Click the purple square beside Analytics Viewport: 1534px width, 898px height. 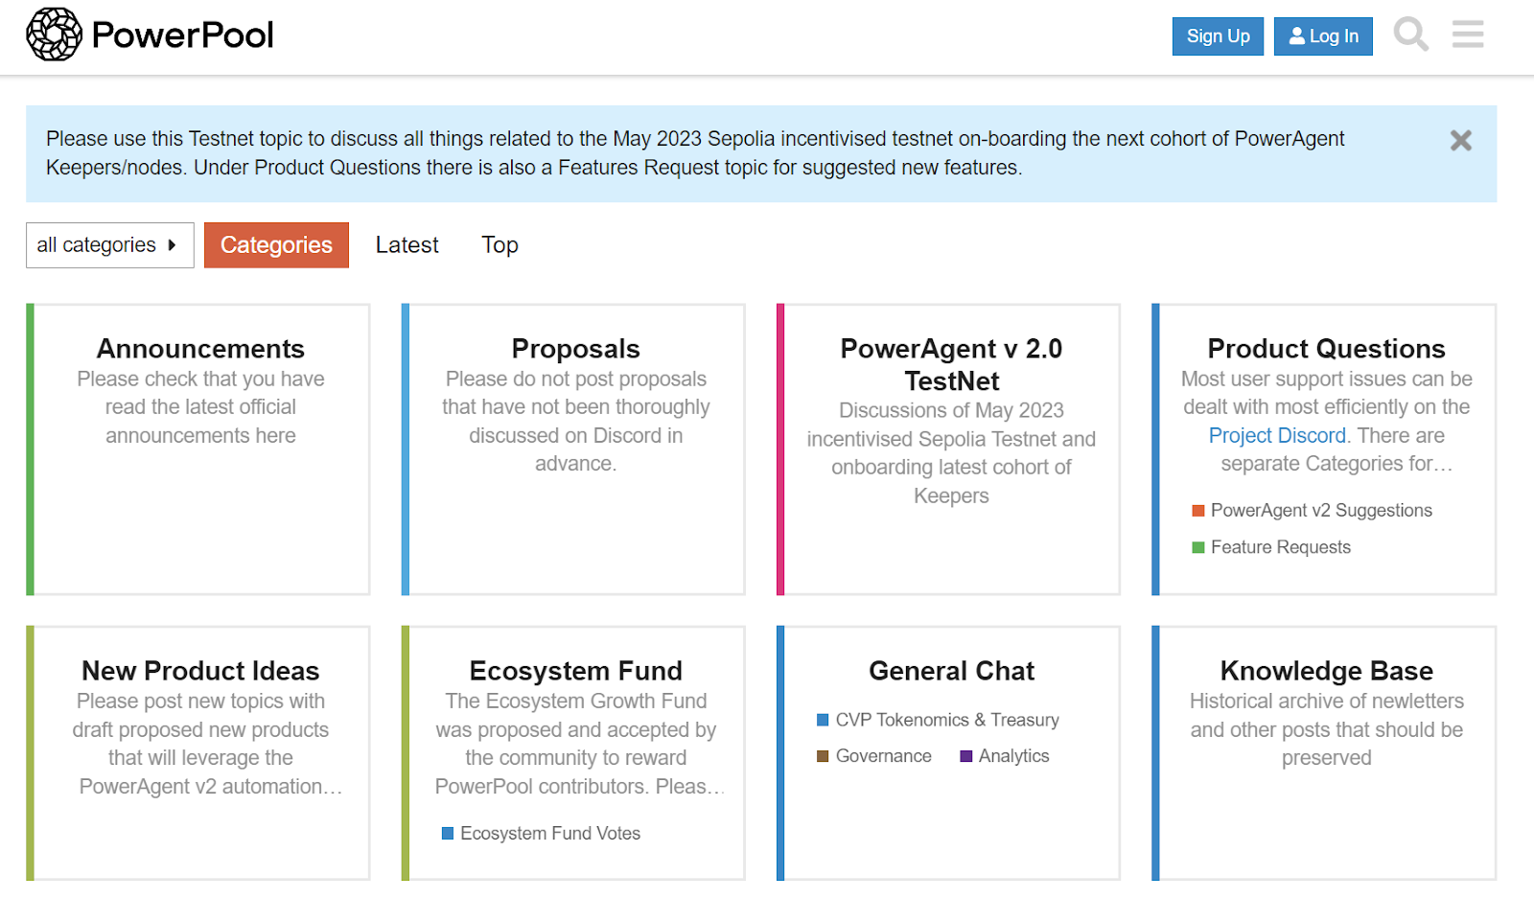[x=965, y=756]
